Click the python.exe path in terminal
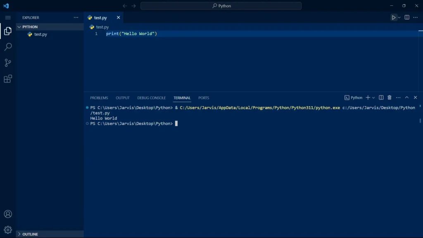The height and width of the screenshot is (238, 423). (260, 108)
